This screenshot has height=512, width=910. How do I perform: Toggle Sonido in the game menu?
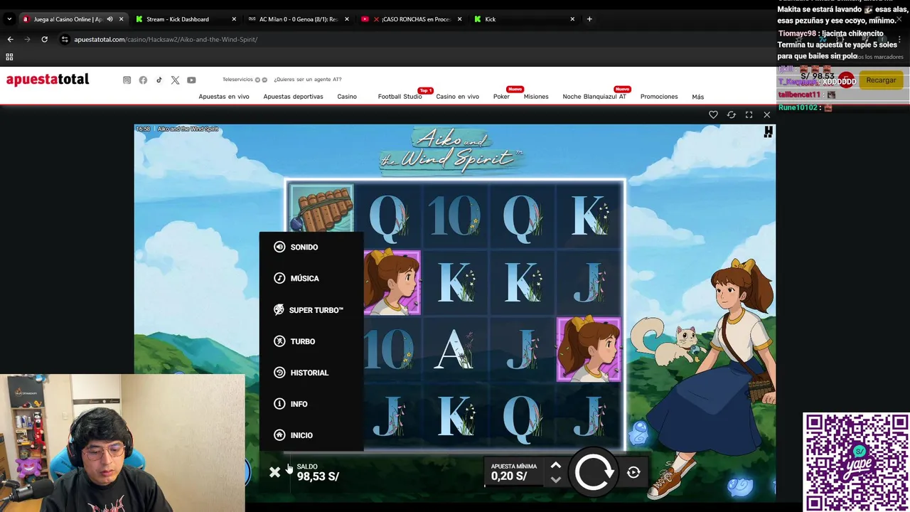[296, 247]
